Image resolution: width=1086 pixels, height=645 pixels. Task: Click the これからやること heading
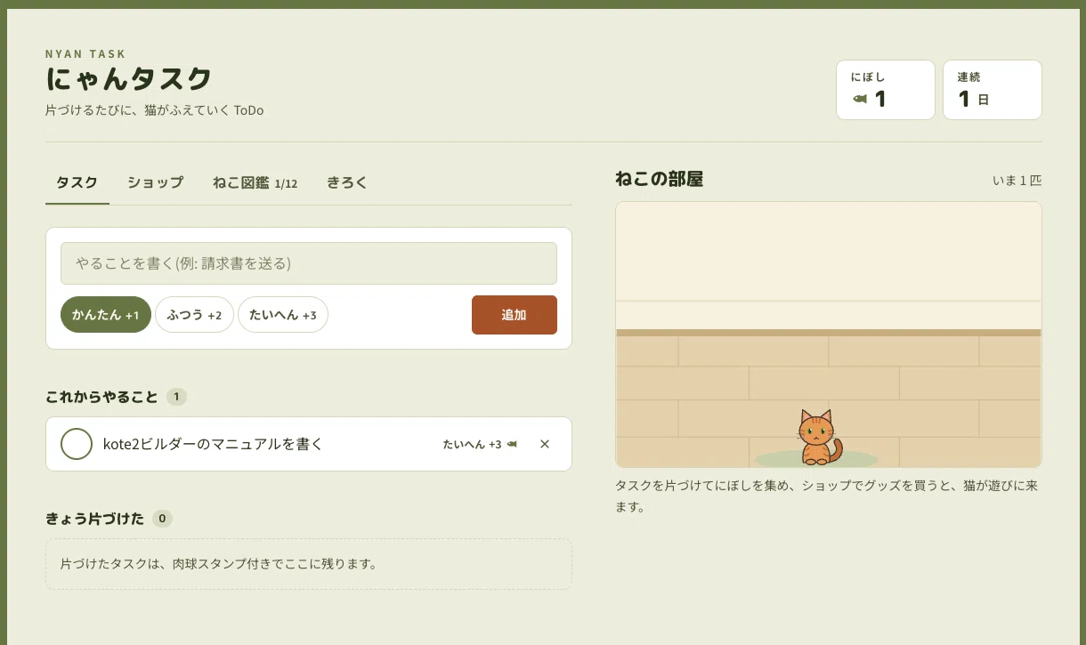click(x=101, y=397)
